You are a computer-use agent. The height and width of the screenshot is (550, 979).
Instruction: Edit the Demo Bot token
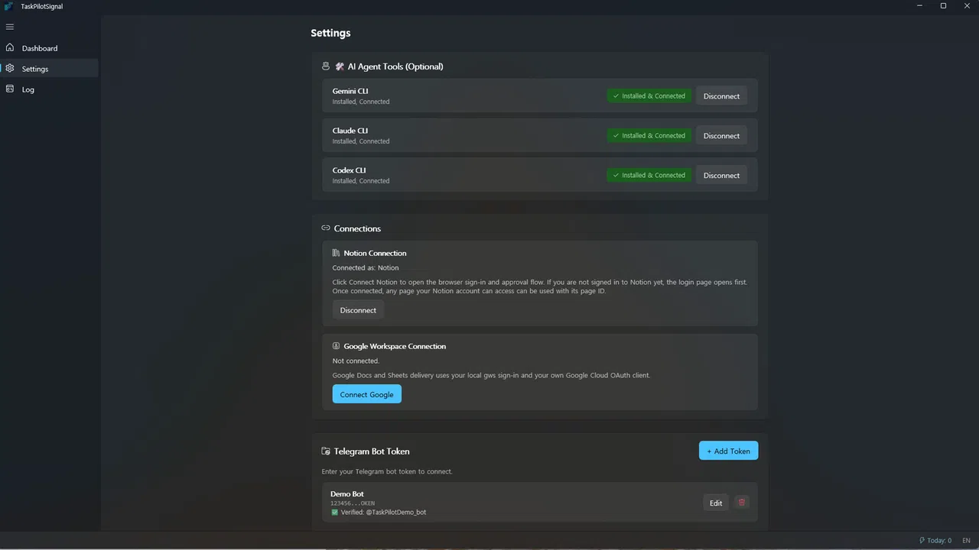[x=716, y=503]
